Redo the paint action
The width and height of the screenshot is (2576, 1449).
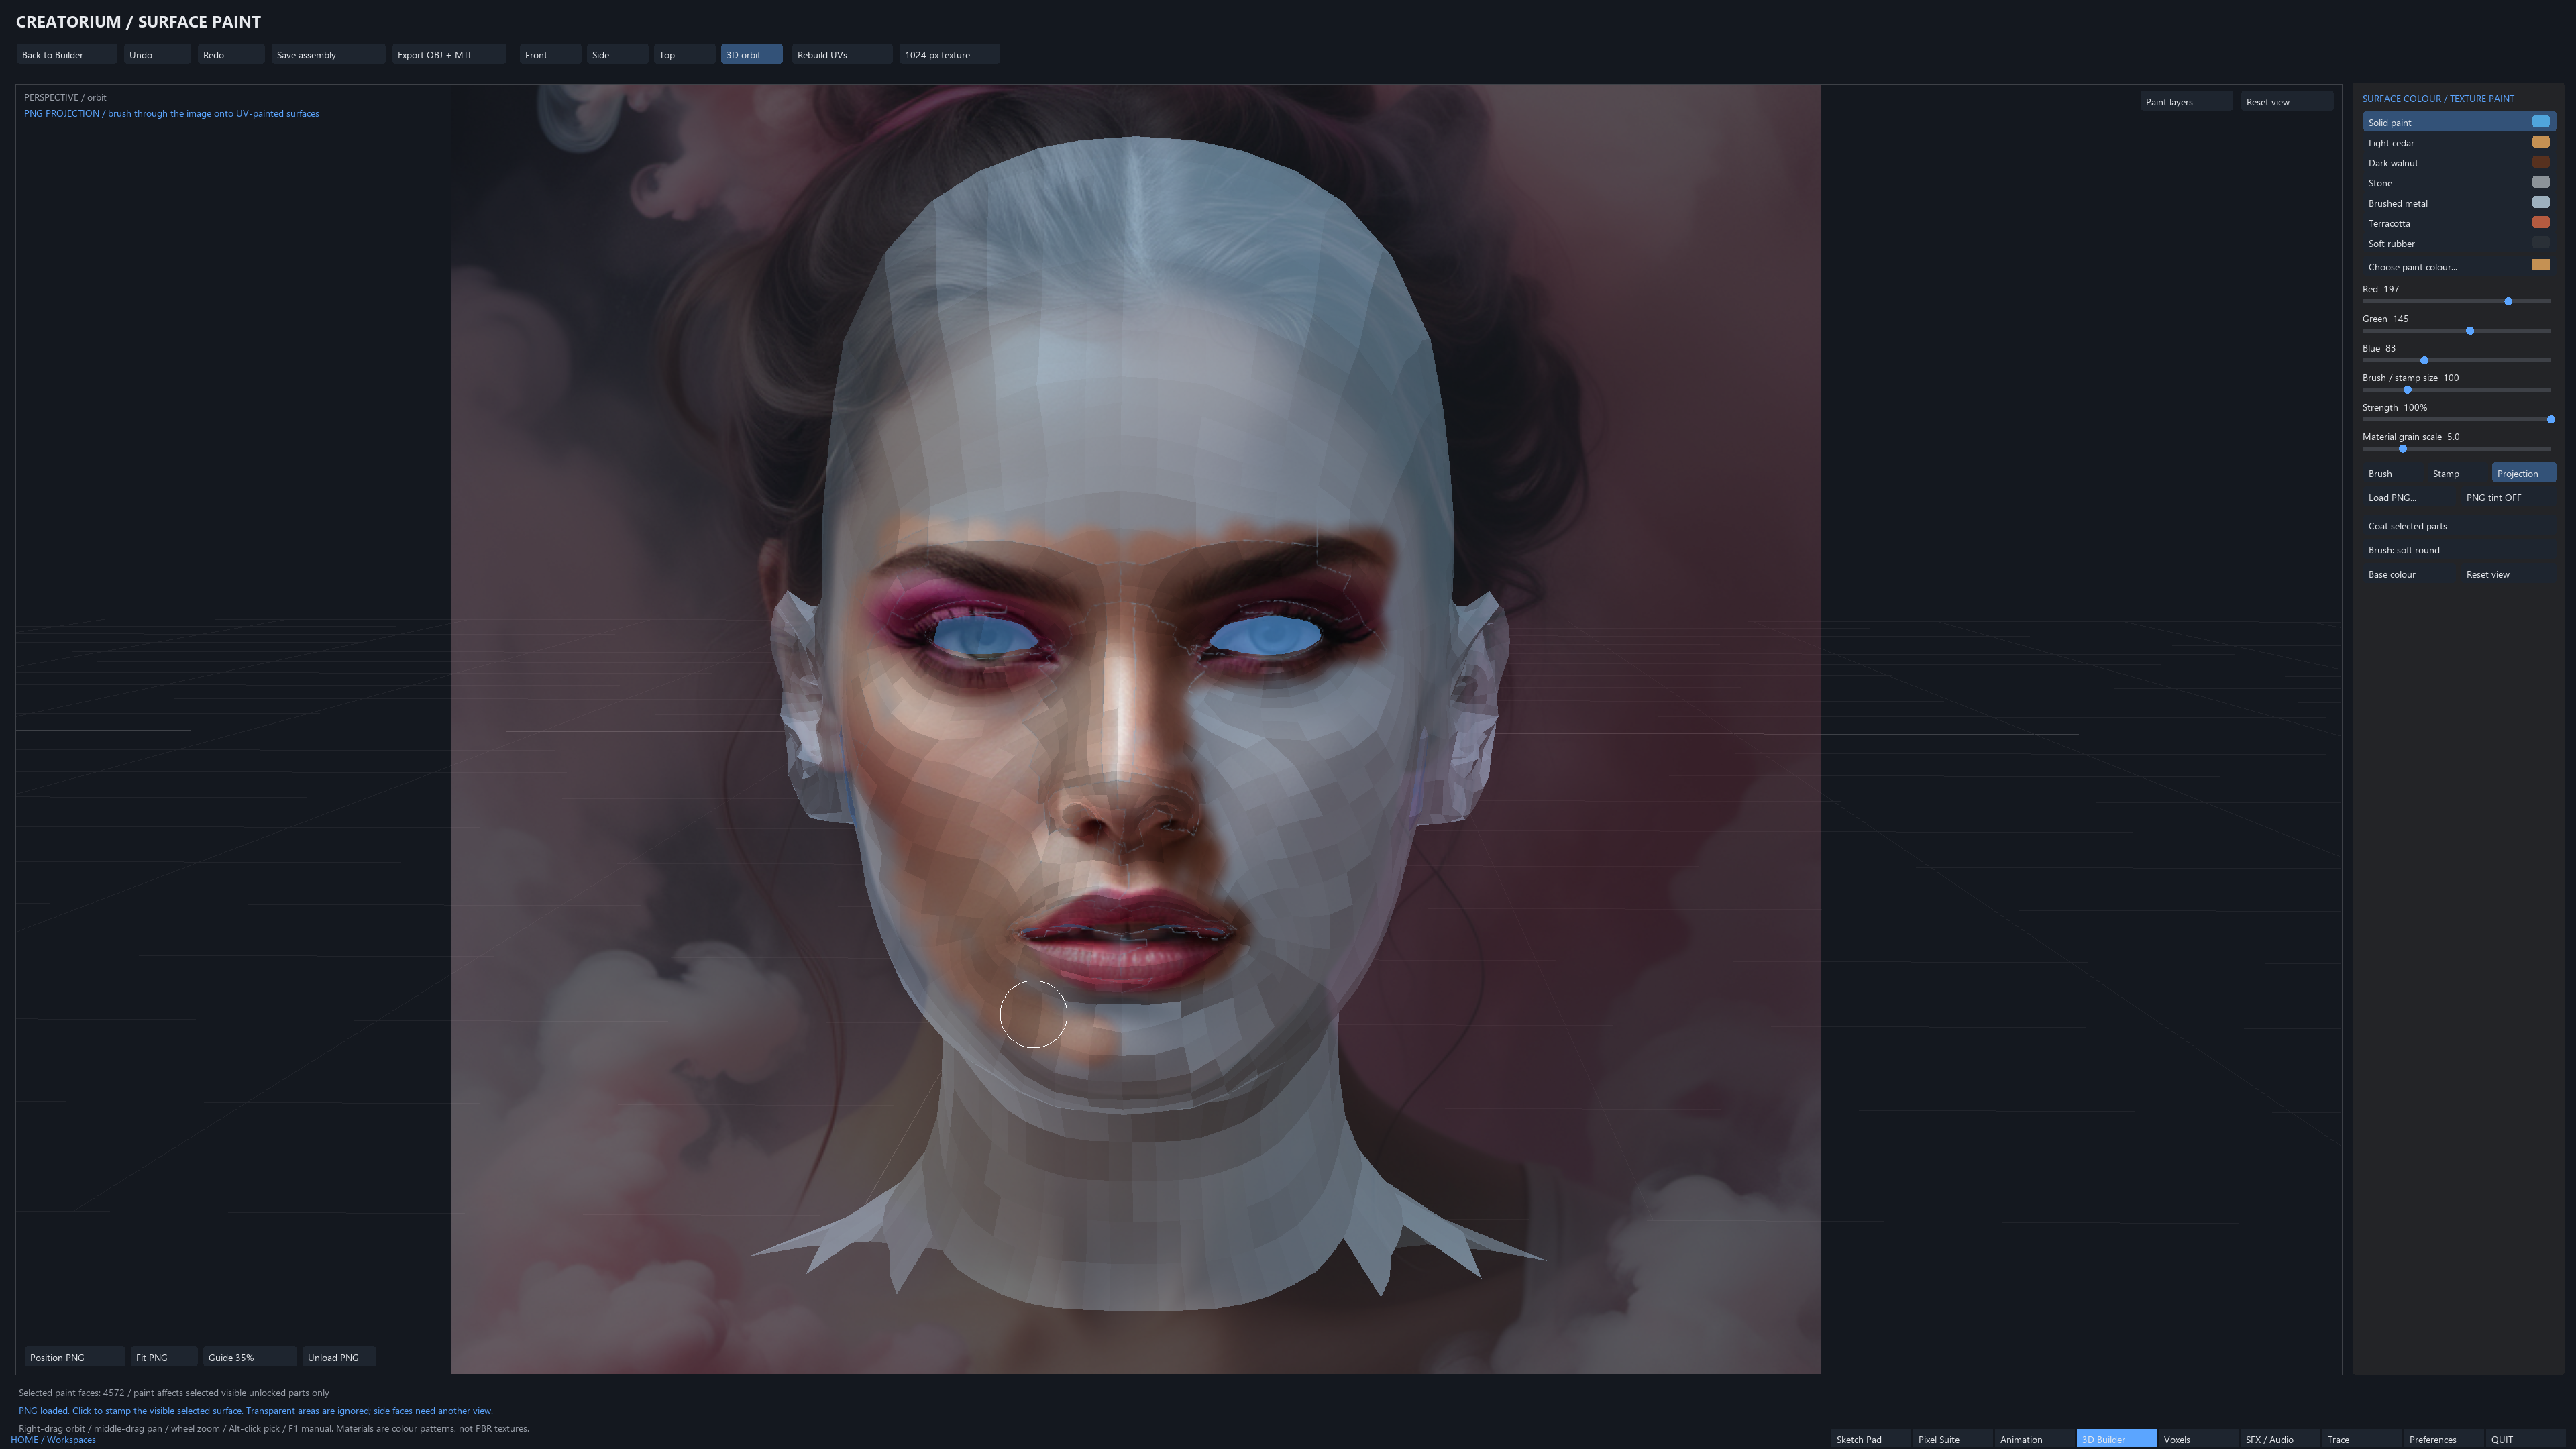tap(231, 55)
